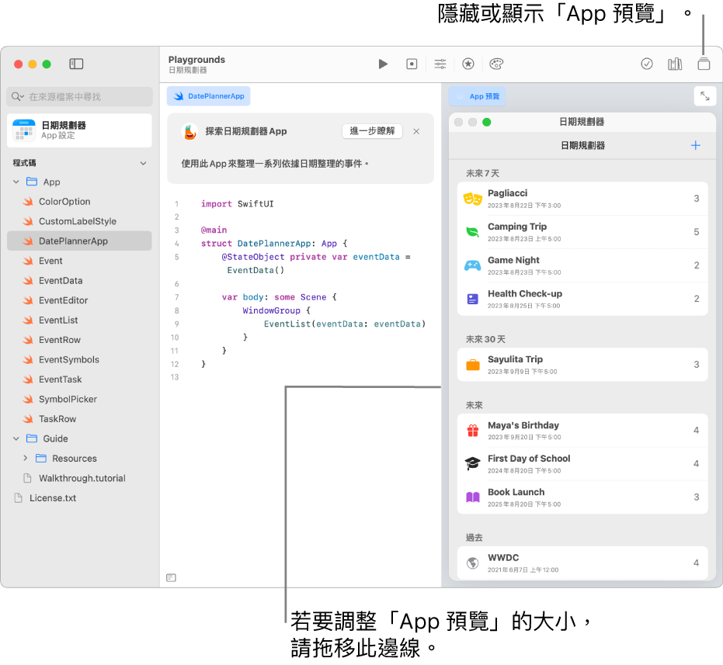Open the EventData file

coord(79,281)
